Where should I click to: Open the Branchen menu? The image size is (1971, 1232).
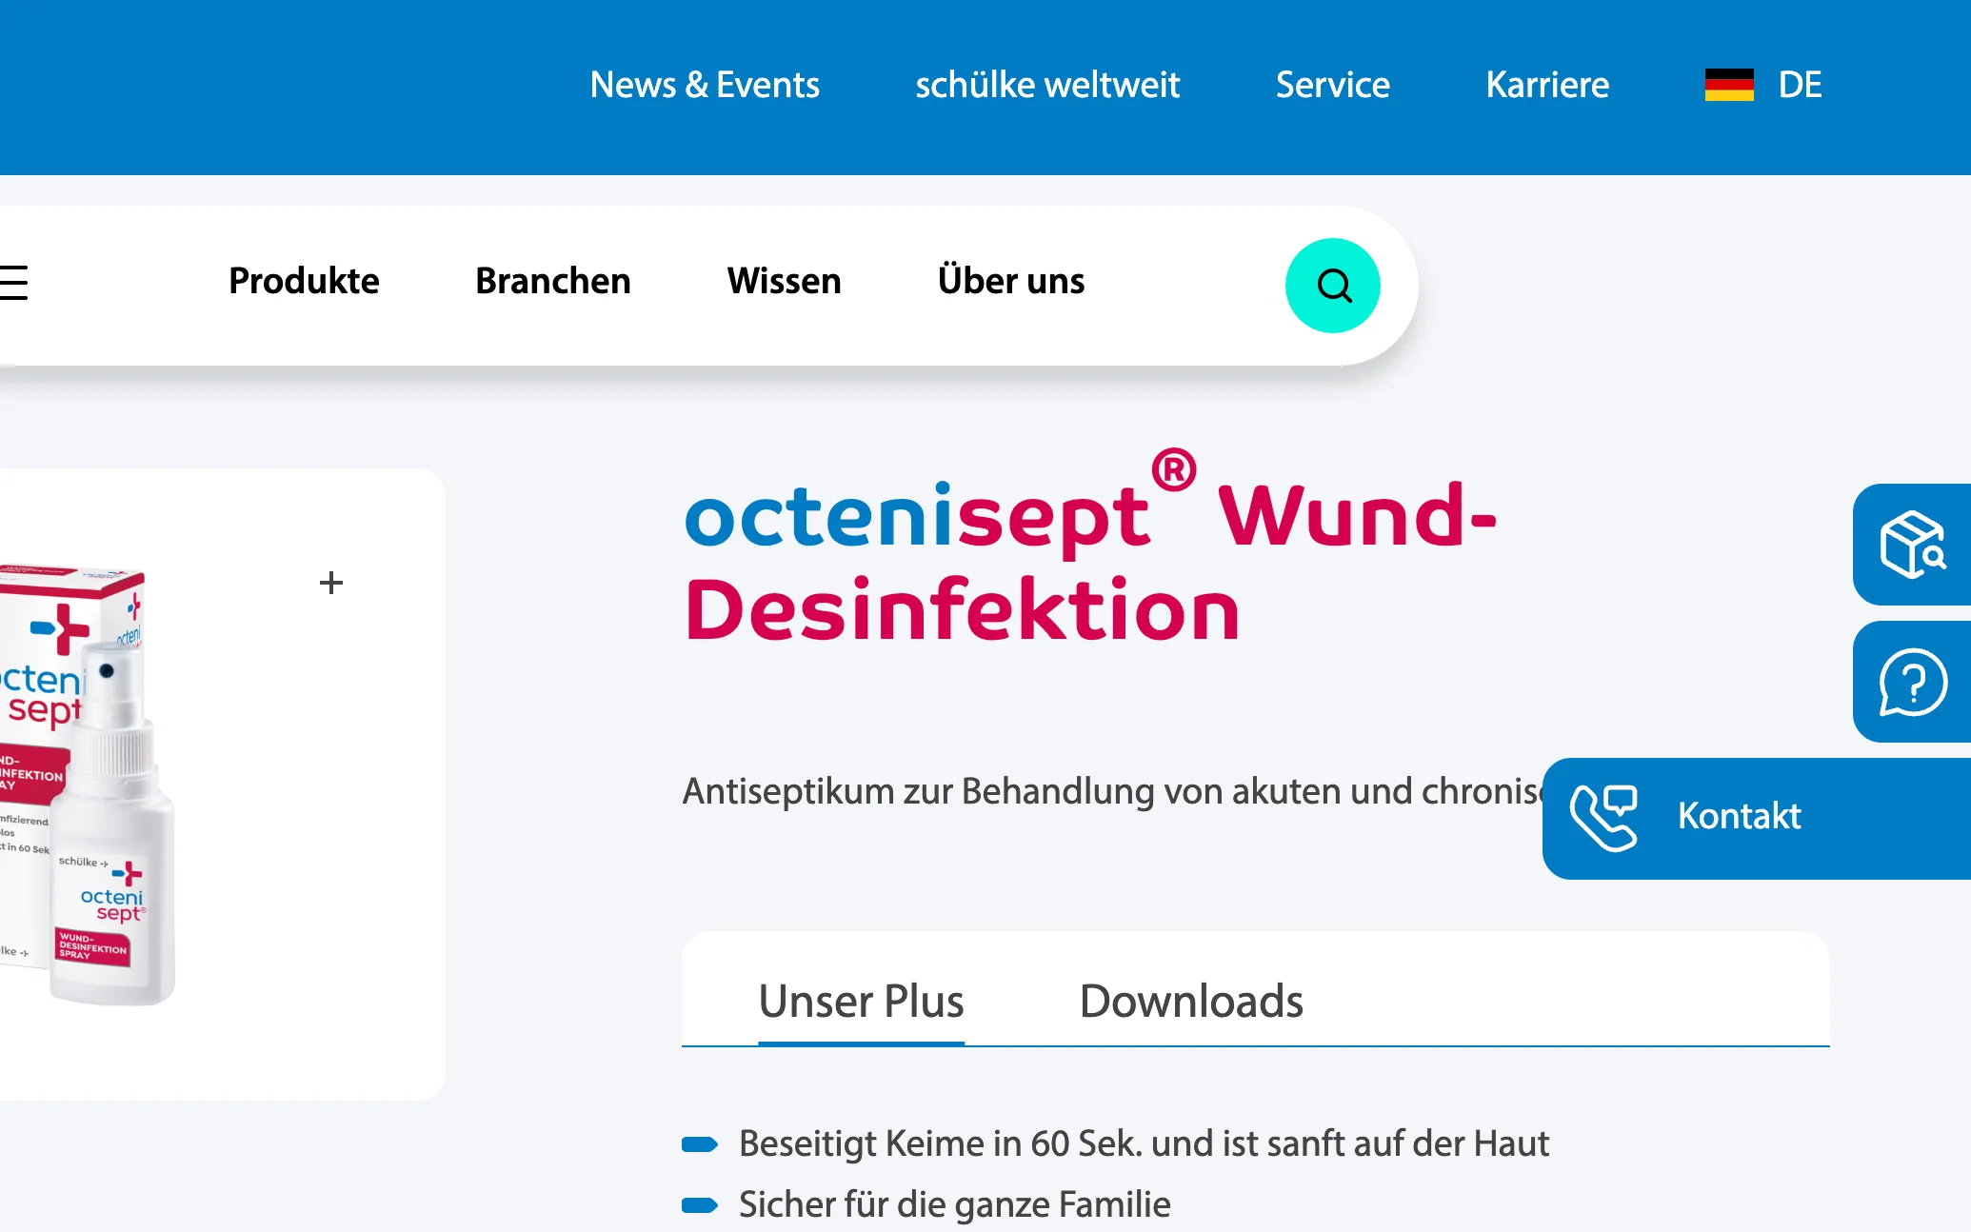click(552, 281)
